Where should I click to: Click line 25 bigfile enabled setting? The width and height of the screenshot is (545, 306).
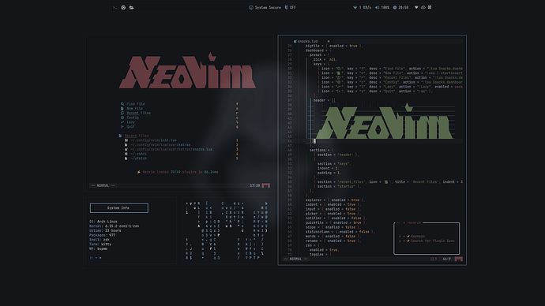(334, 46)
